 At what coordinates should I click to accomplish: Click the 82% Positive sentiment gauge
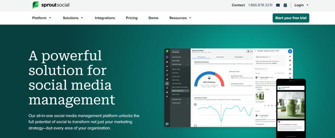[x=209, y=79]
